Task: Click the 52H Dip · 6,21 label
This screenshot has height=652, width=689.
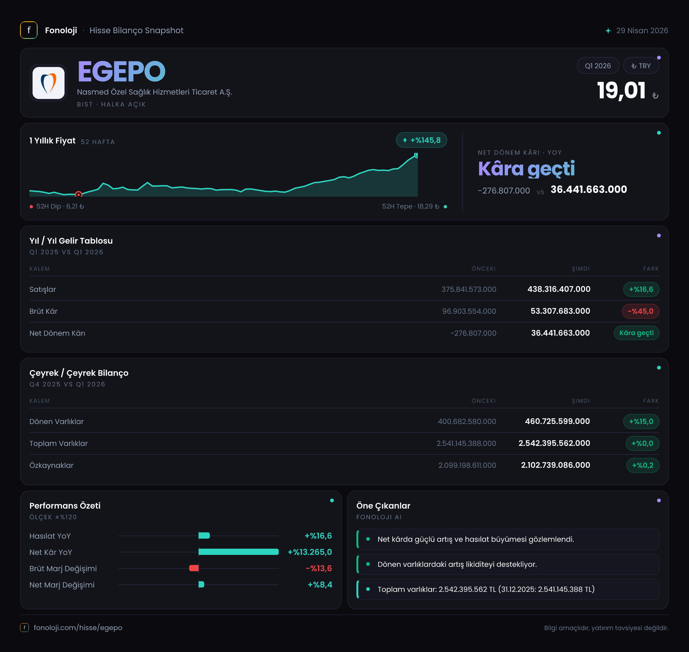Action: point(60,206)
